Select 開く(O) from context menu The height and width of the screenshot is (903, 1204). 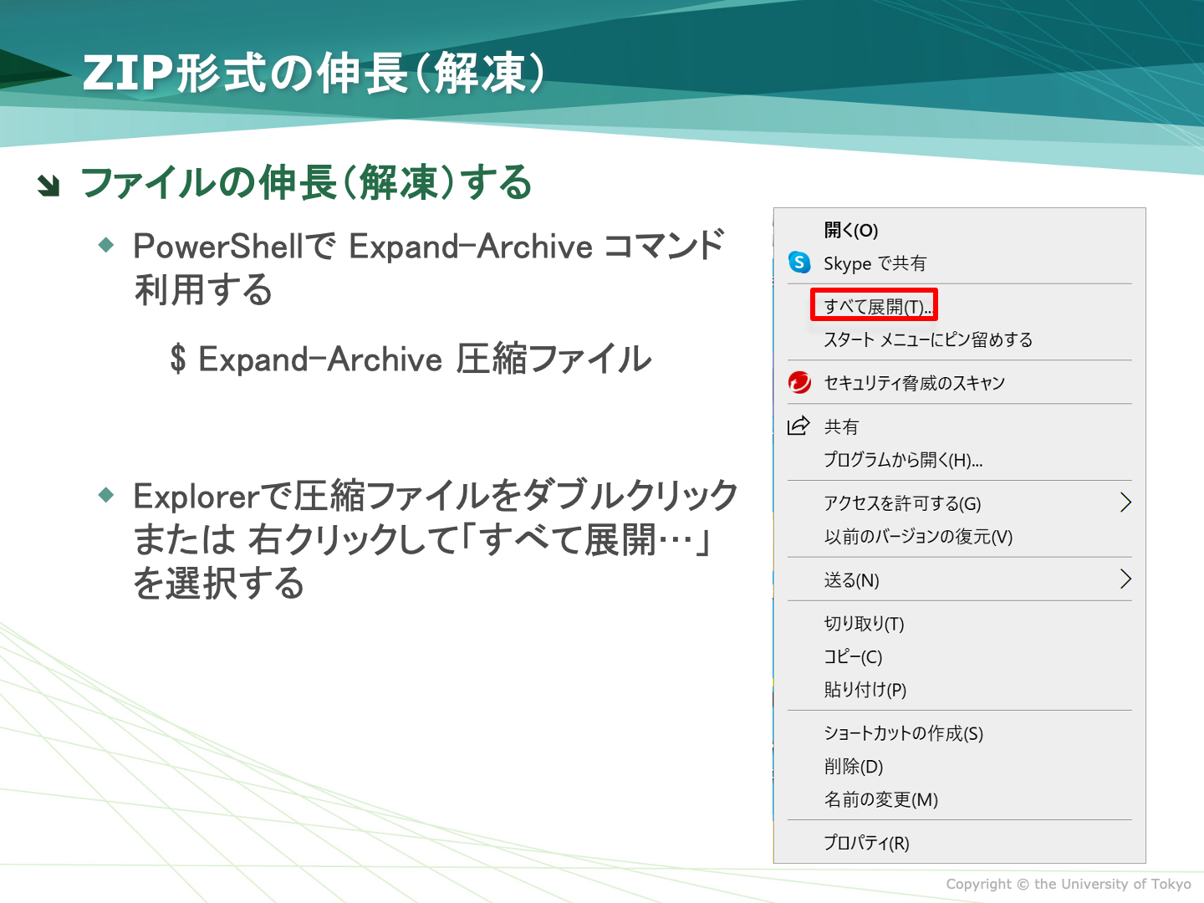click(x=850, y=231)
